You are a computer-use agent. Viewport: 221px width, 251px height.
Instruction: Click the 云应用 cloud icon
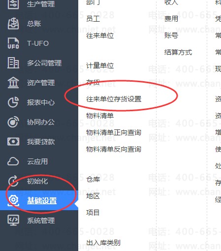(13, 161)
